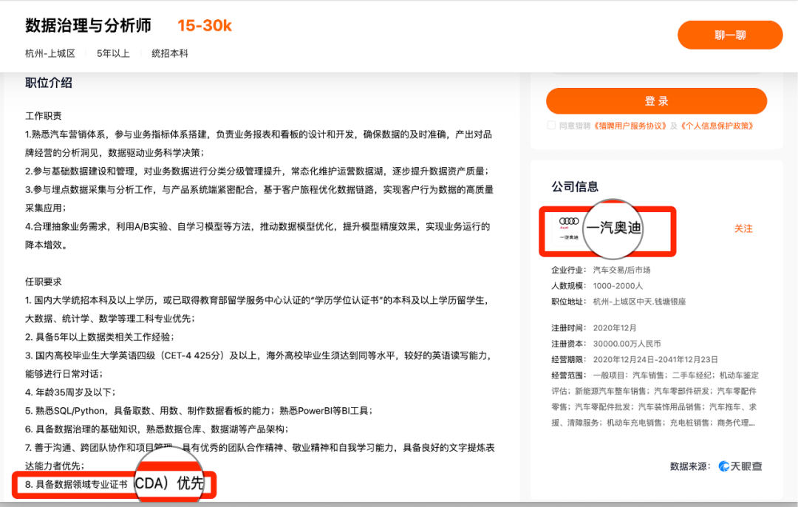Open the 《猎聘用户服务协议》 link
The image size is (798, 507).
click(630, 126)
